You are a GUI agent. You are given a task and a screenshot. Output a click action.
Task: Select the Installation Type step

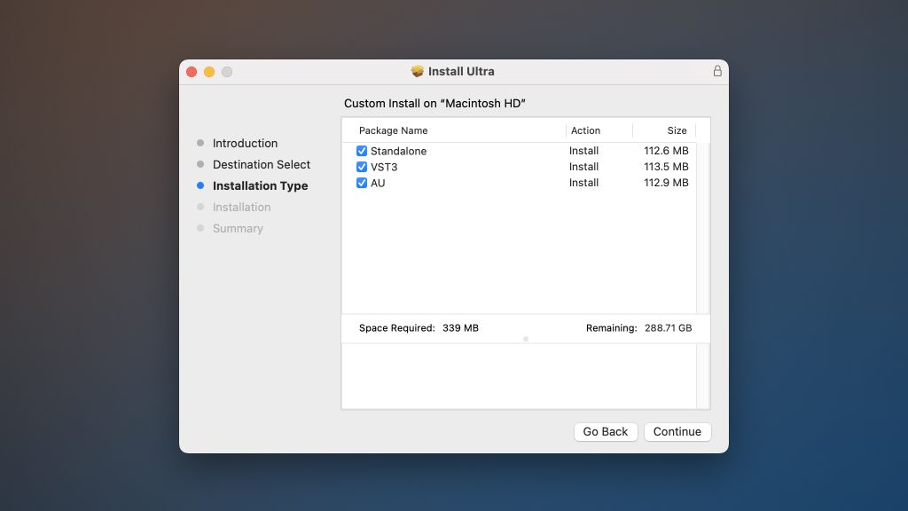[260, 186]
